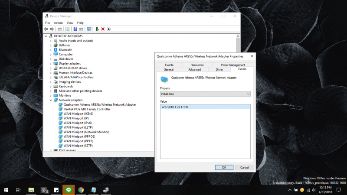347x195 pixels.
Task: Select the Keyboards category
Action: tap(66, 86)
